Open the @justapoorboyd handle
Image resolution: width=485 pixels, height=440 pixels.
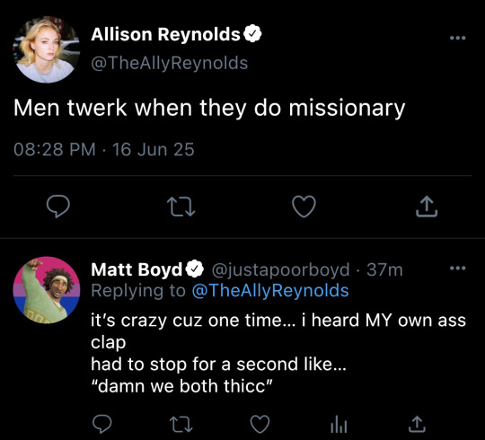pos(280,270)
